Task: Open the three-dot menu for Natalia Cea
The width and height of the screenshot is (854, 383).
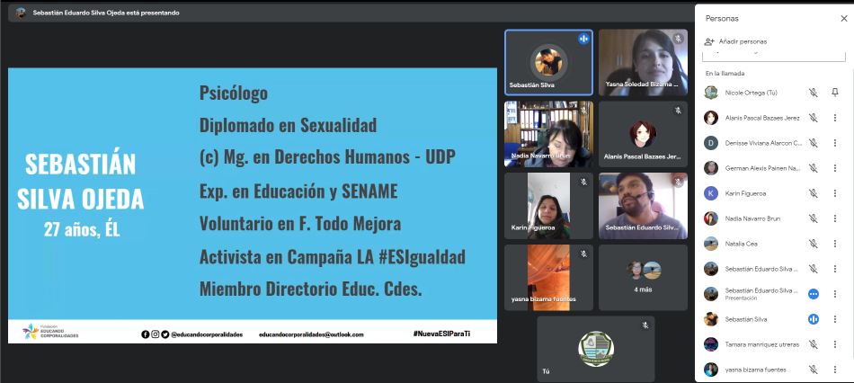Action: coord(835,244)
